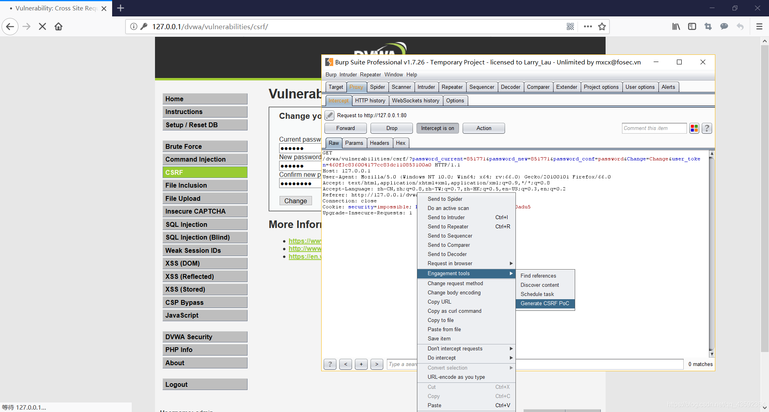Open the Brute Force page in DVWA
Image resolution: width=769 pixels, height=412 pixels.
205,146
